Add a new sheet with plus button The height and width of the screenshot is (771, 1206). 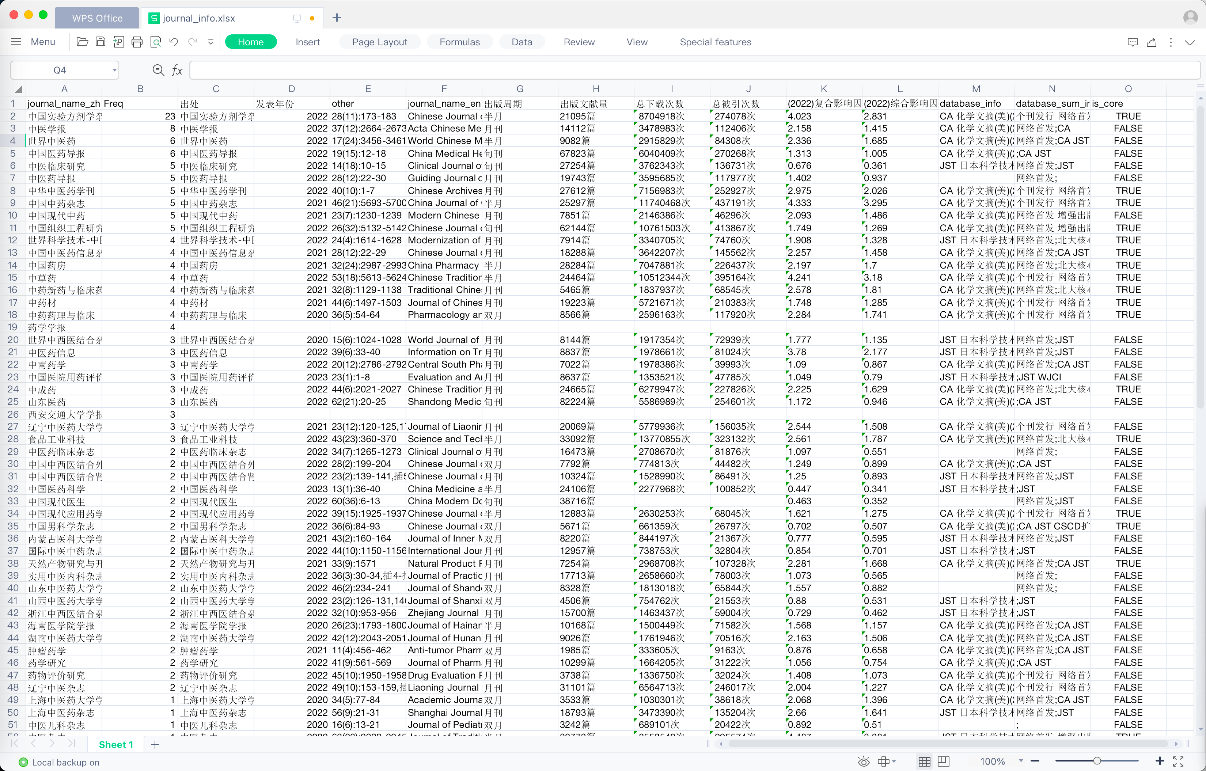tap(155, 744)
